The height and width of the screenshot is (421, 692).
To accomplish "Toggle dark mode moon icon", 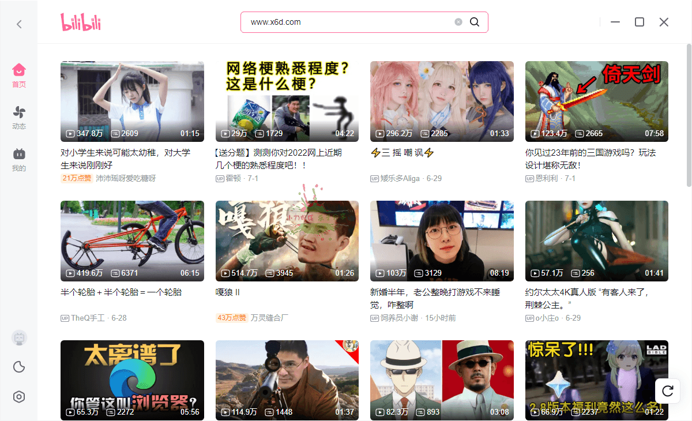I will 19,367.
